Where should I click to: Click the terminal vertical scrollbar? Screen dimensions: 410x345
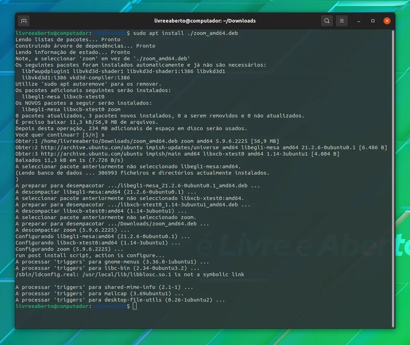pos(393,179)
